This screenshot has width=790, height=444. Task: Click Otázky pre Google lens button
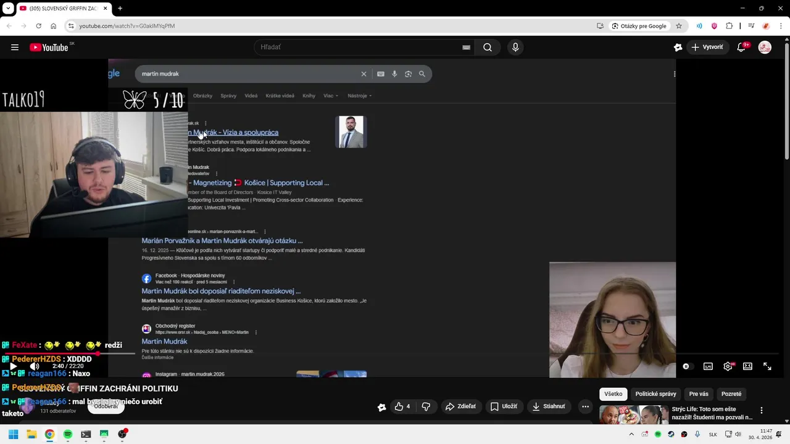639,26
